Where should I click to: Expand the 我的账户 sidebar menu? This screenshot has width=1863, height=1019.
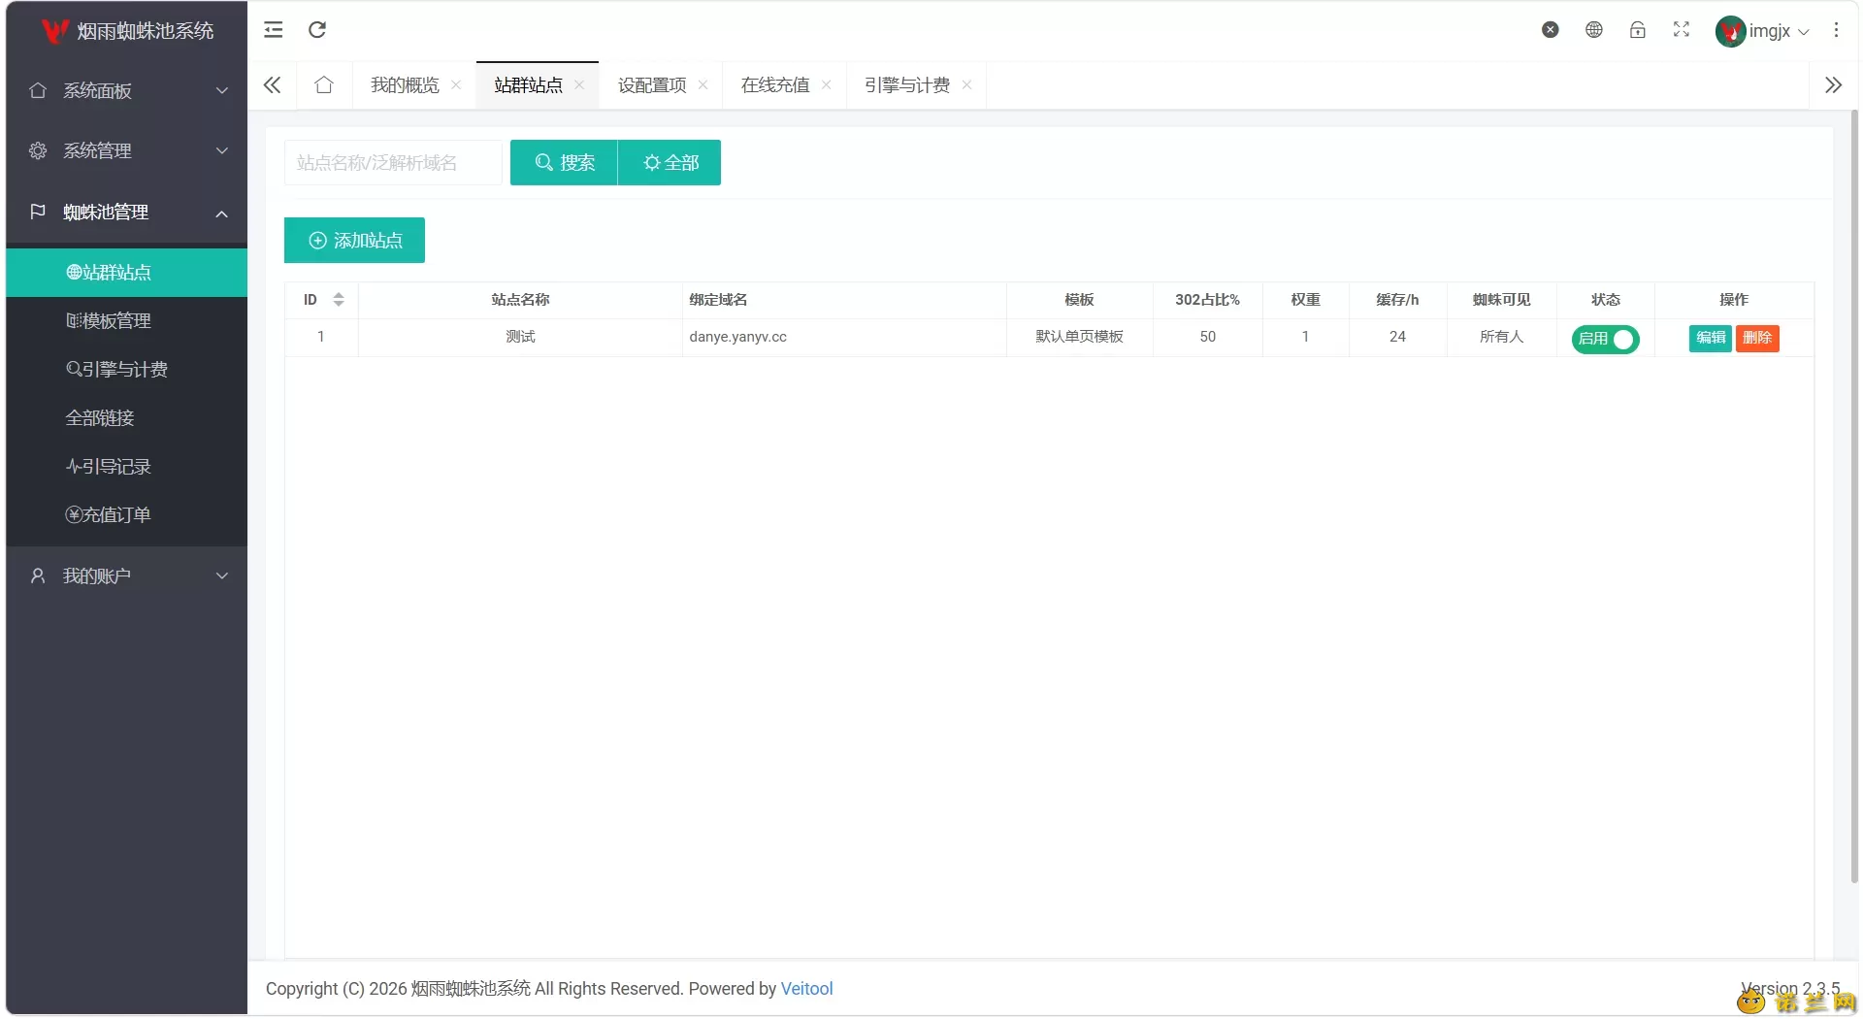tap(127, 575)
